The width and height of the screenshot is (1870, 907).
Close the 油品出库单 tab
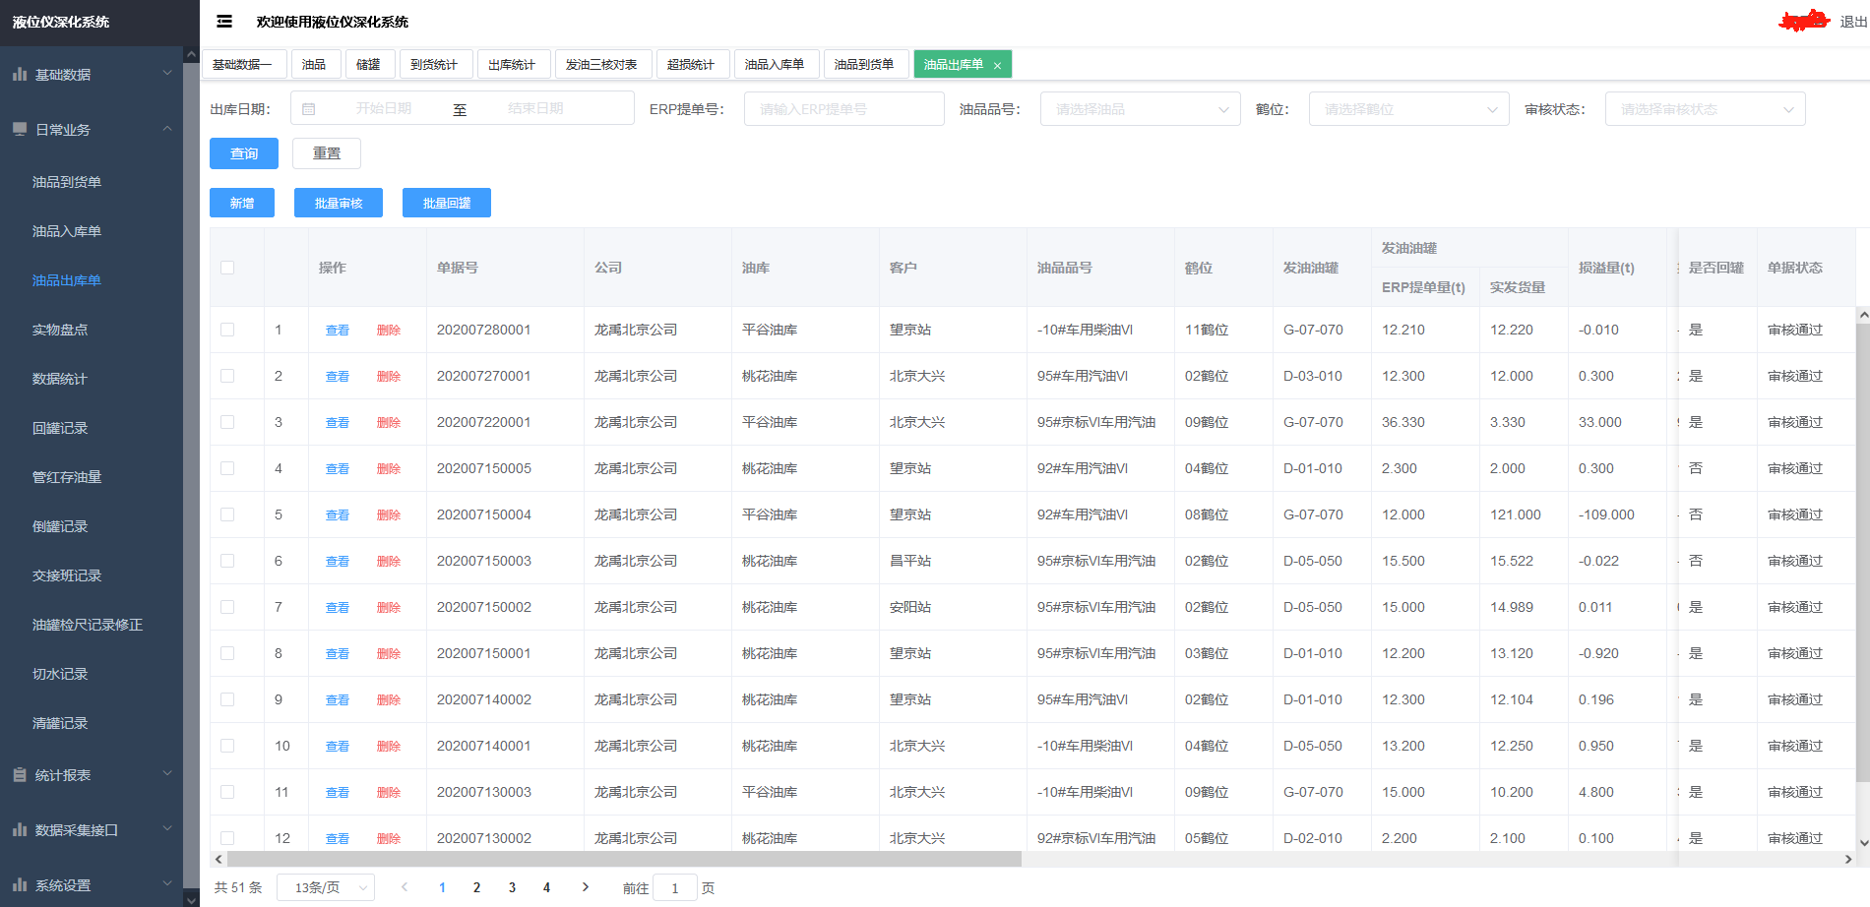pyautogui.click(x=997, y=66)
